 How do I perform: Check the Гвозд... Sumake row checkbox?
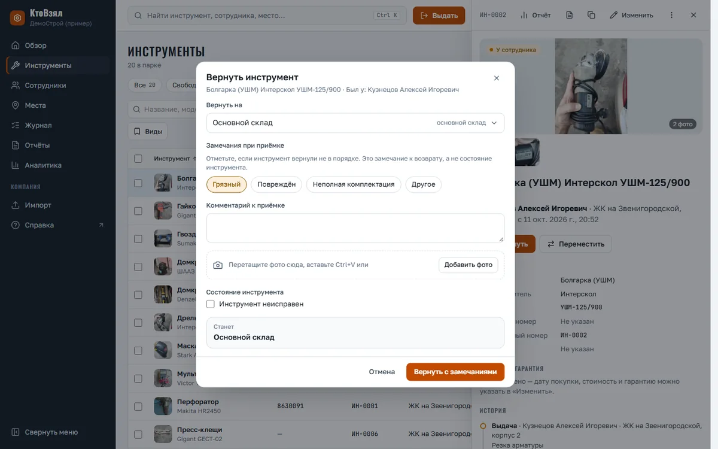tap(138, 239)
